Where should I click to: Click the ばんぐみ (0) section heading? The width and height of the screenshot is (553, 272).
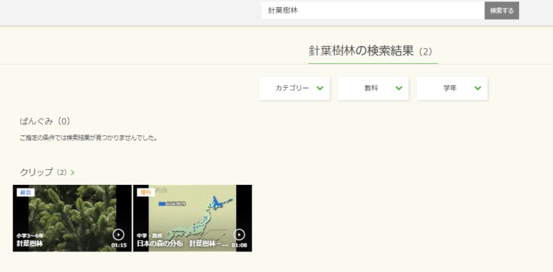[x=45, y=122]
